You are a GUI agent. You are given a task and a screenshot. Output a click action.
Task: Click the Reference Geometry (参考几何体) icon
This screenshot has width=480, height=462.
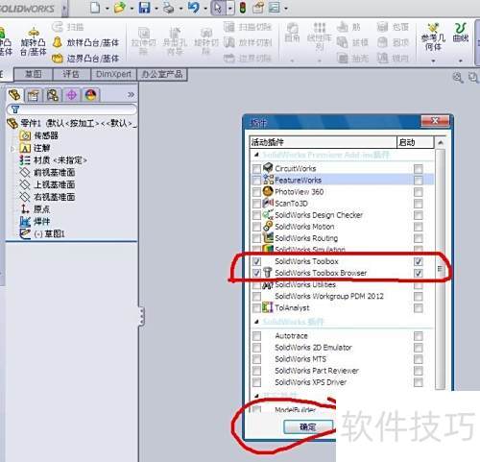point(433,37)
